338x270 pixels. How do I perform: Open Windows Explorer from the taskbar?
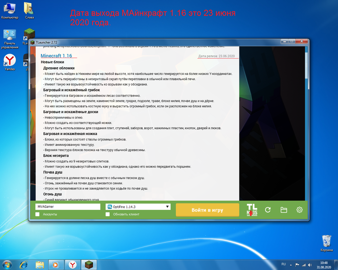(40, 265)
